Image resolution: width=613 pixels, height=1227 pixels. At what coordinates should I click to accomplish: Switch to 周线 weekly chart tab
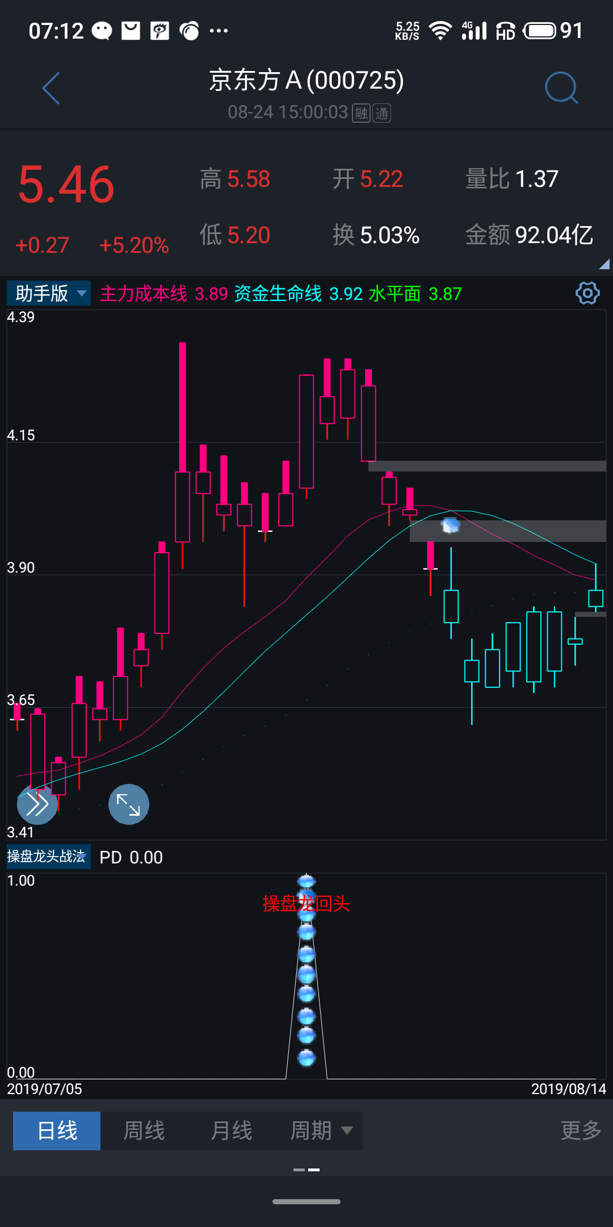tap(144, 1130)
